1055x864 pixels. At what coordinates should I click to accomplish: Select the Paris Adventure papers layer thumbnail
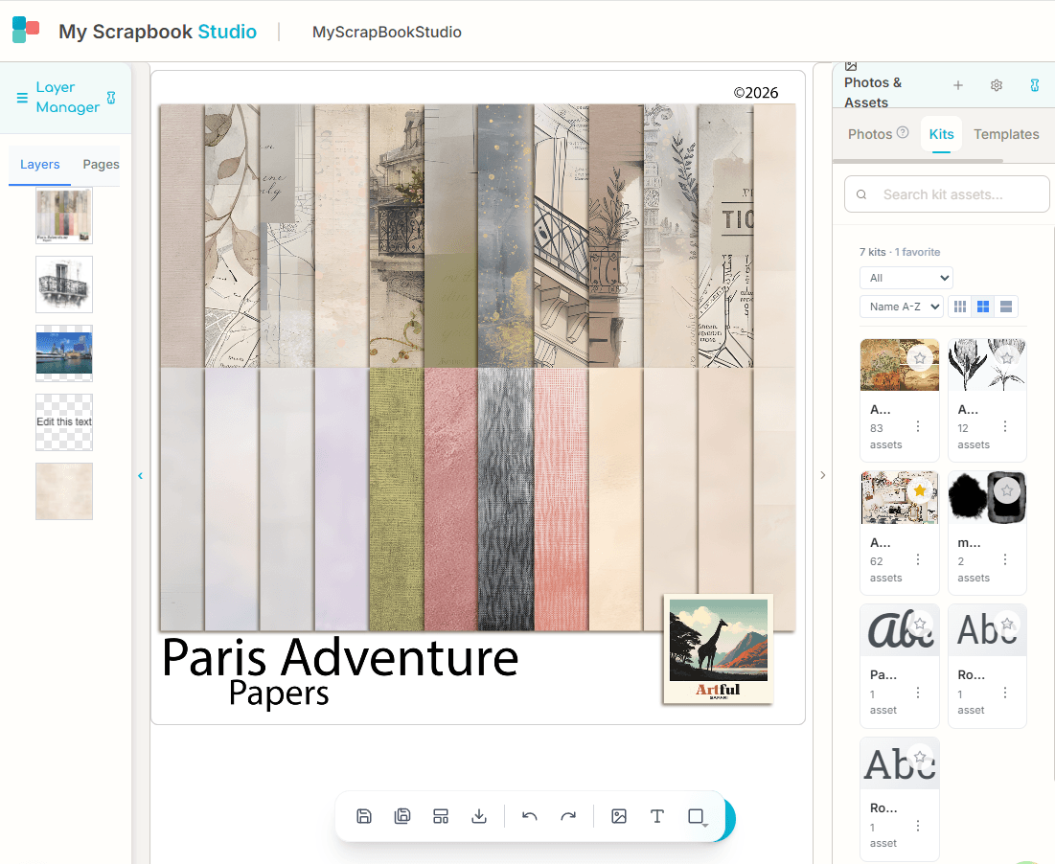(63, 216)
